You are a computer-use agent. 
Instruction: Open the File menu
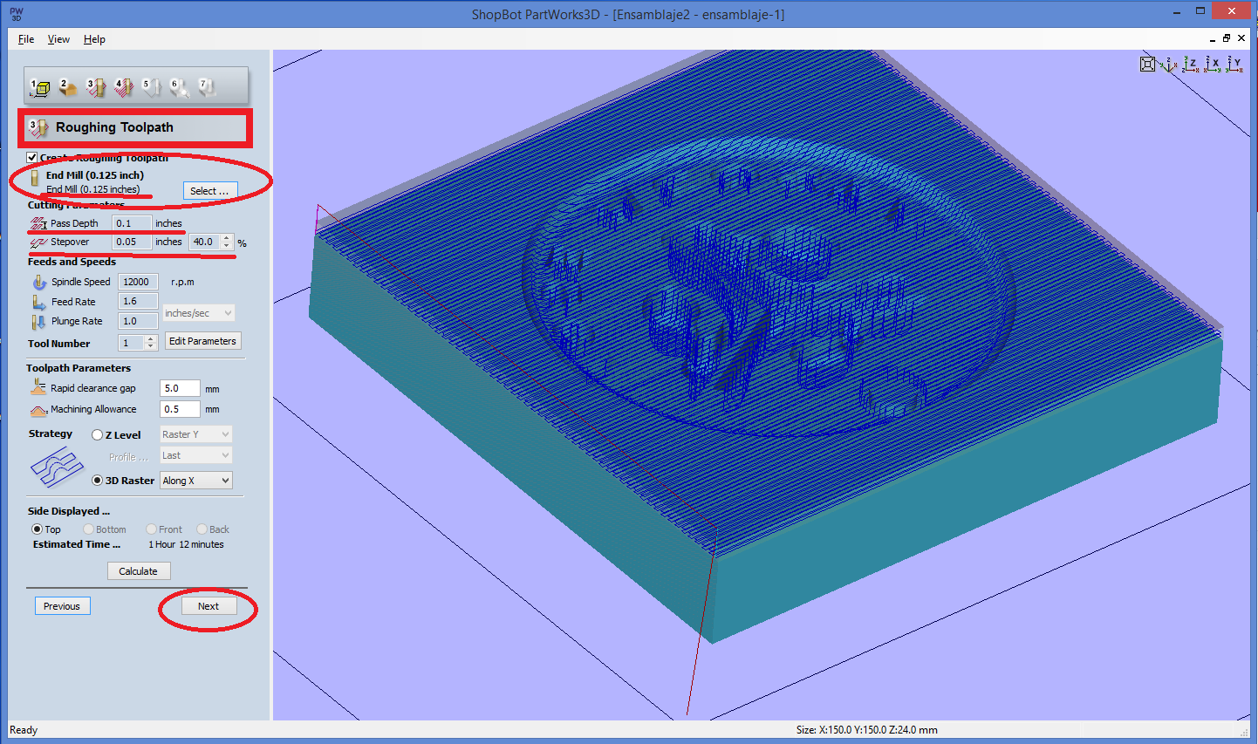point(26,39)
